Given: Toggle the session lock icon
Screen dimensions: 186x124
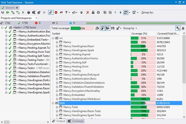Looking at the screenshot, I should tap(93, 12).
